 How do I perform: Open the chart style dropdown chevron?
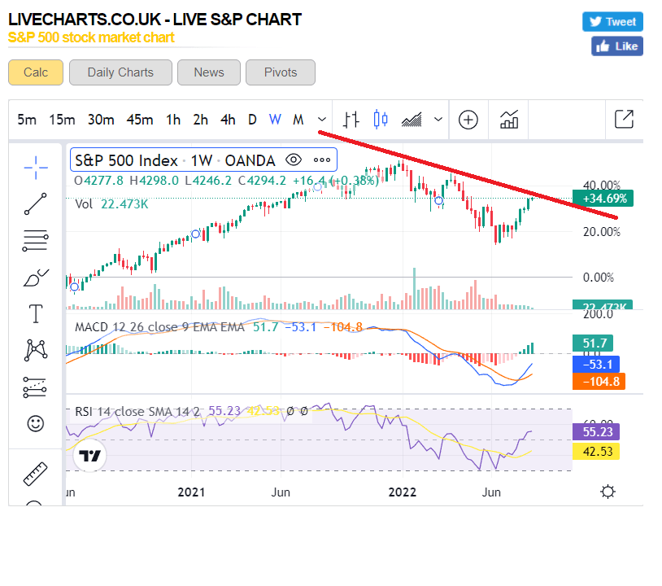(438, 120)
